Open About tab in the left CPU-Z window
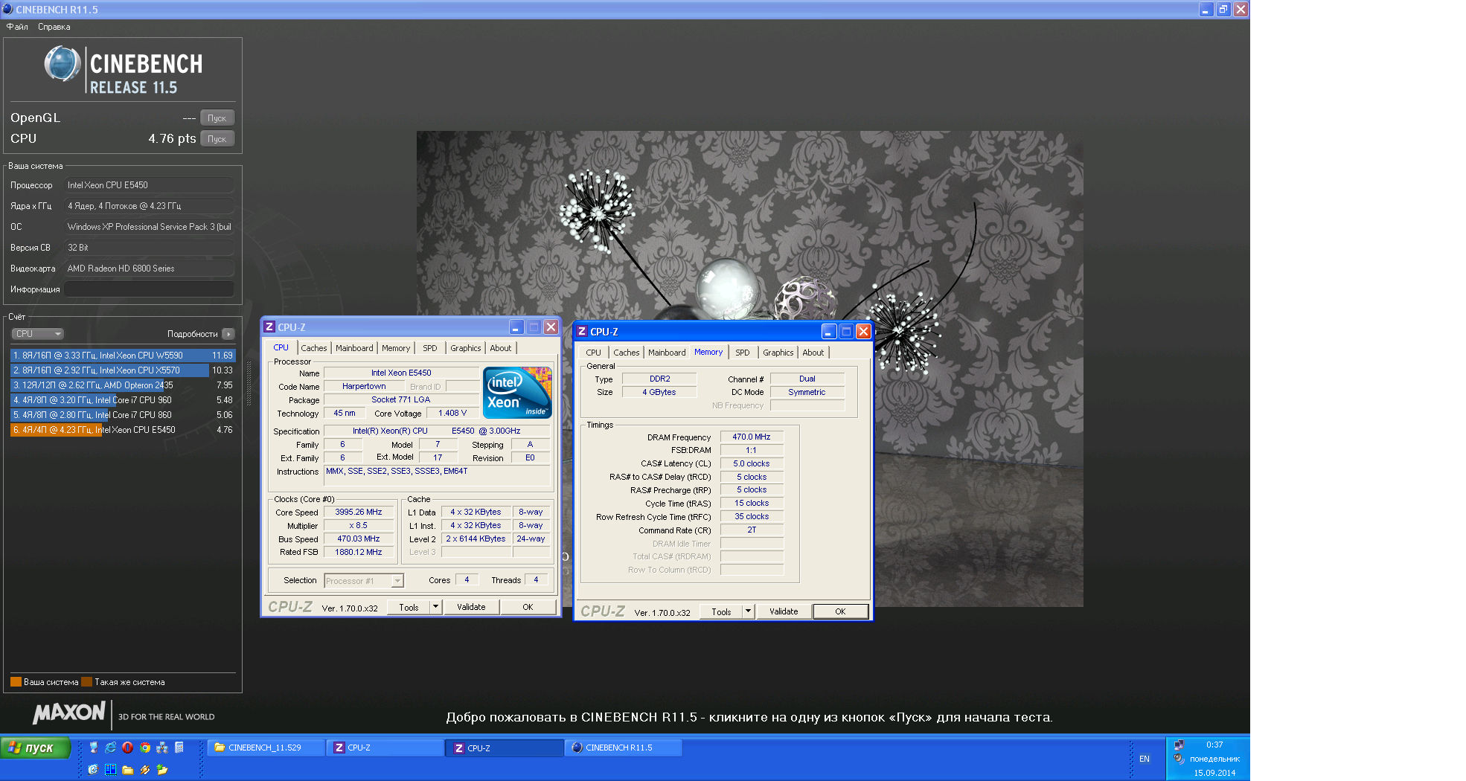The image size is (1466, 781). (501, 348)
